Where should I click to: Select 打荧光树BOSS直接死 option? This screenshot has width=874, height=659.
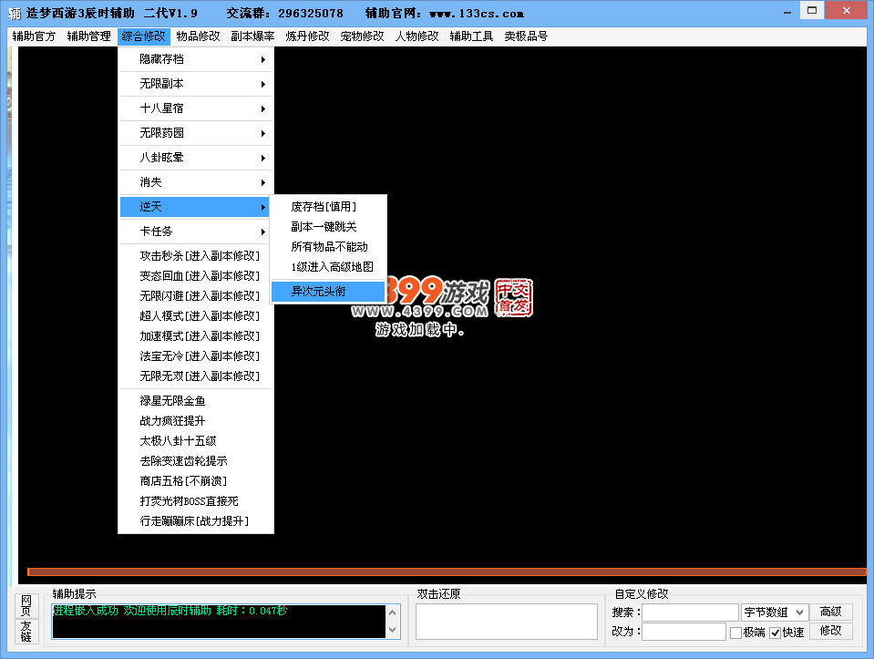[196, 500]
